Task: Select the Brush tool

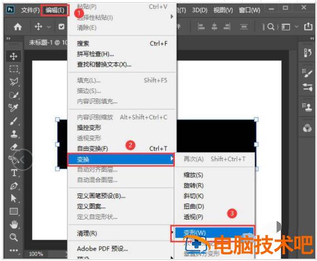Action: pos(13,121)
